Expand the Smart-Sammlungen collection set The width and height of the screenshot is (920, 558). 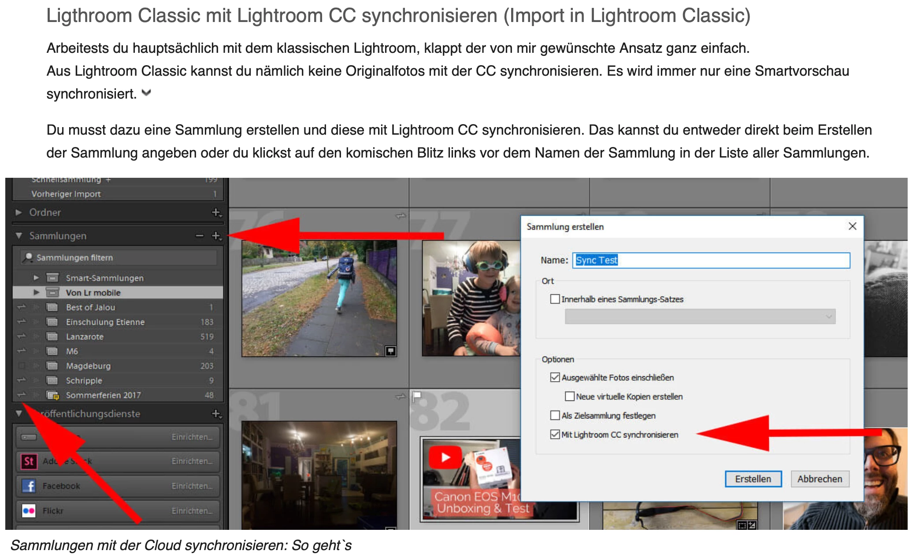pyautogui.click(x=36, y=278)
